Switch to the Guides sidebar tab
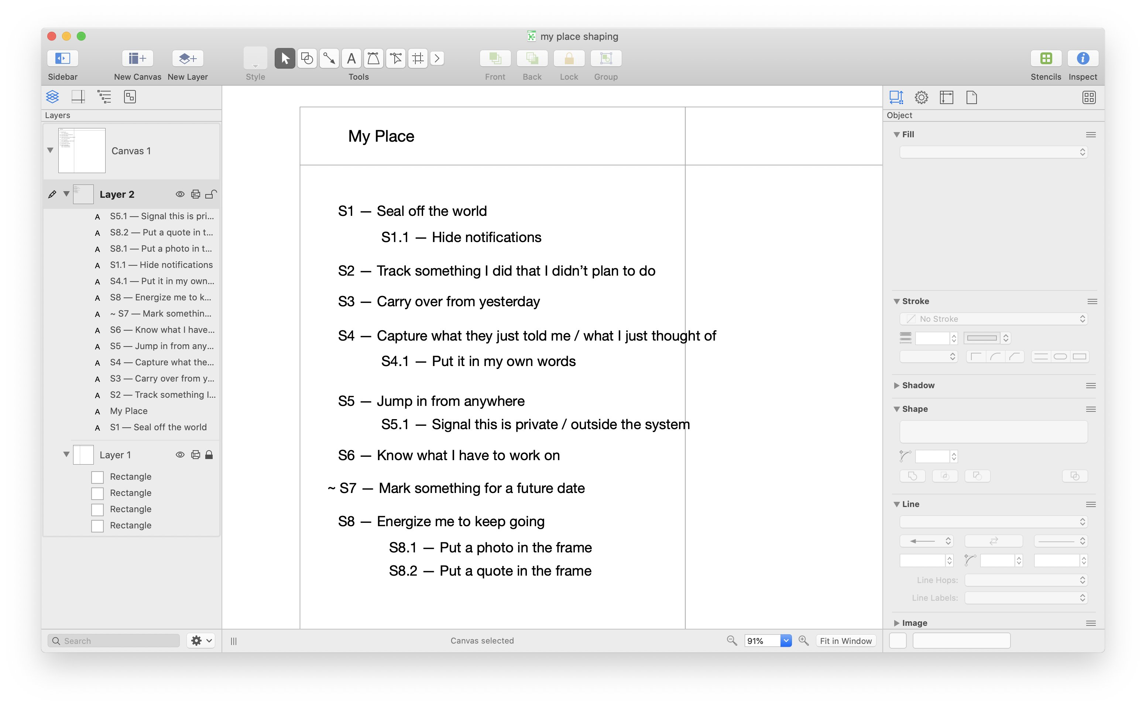 (78, 97)
